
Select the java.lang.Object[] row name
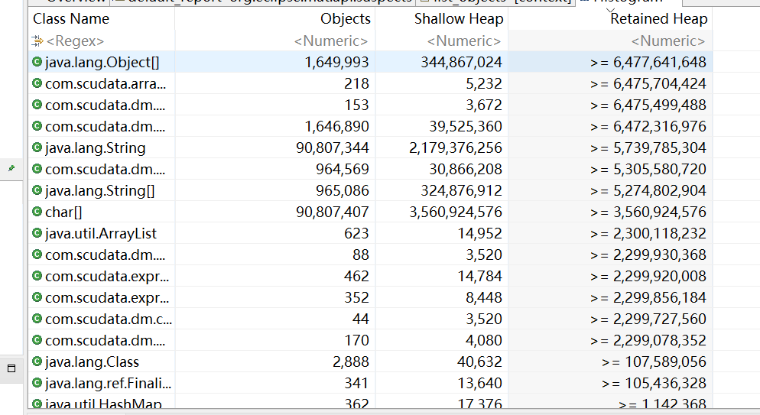tap(102, 63)
